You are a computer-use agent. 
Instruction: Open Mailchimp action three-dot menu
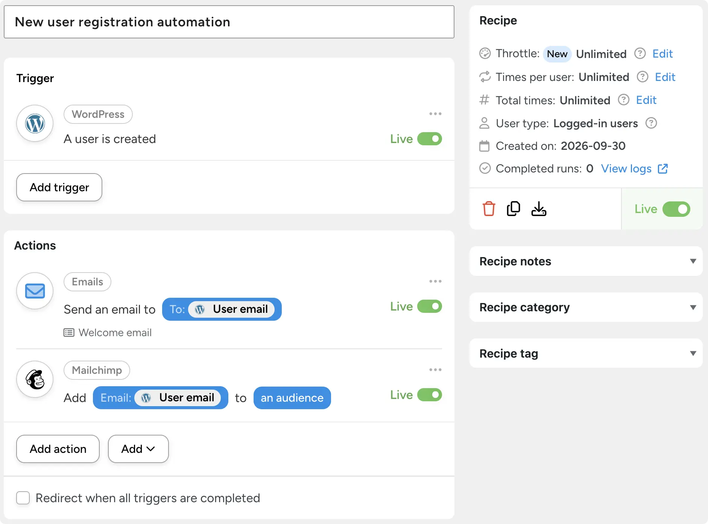(435, 370)
